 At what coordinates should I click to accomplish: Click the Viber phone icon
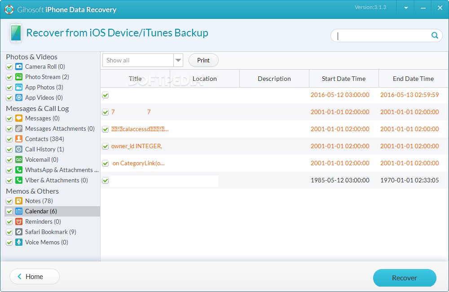click(19, 180)
